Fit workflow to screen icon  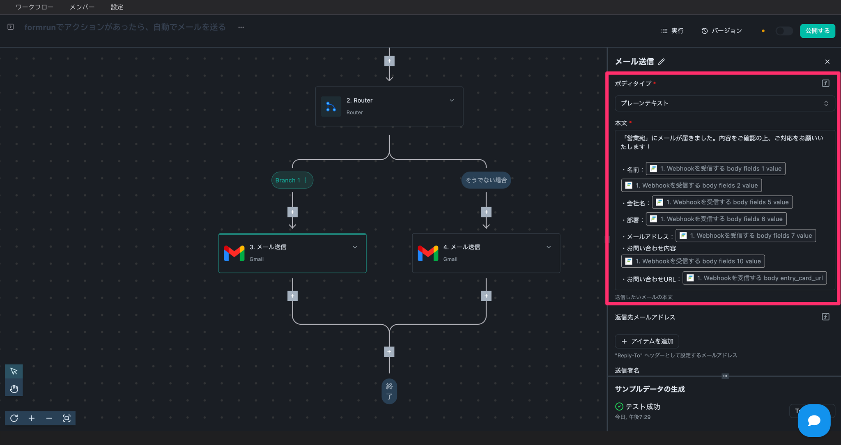(x=67, y=418)
